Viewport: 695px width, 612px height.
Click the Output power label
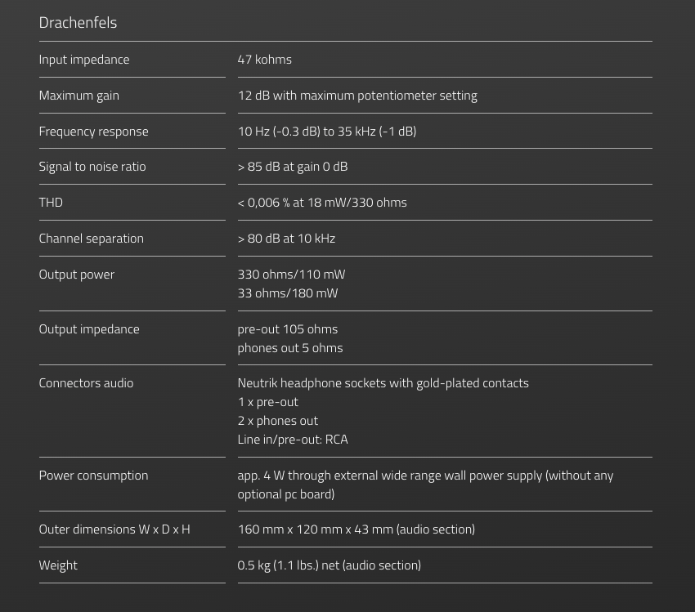pos(76,275)
